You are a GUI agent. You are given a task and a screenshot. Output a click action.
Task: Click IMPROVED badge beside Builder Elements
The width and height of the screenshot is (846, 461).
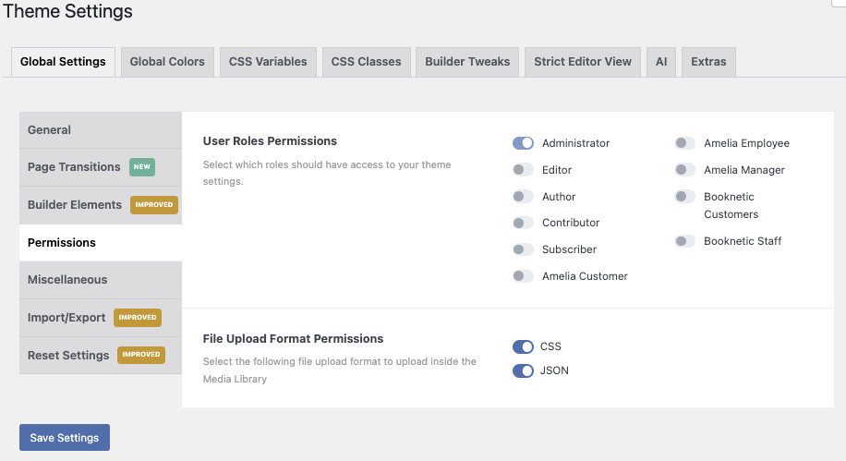point(153,204)
